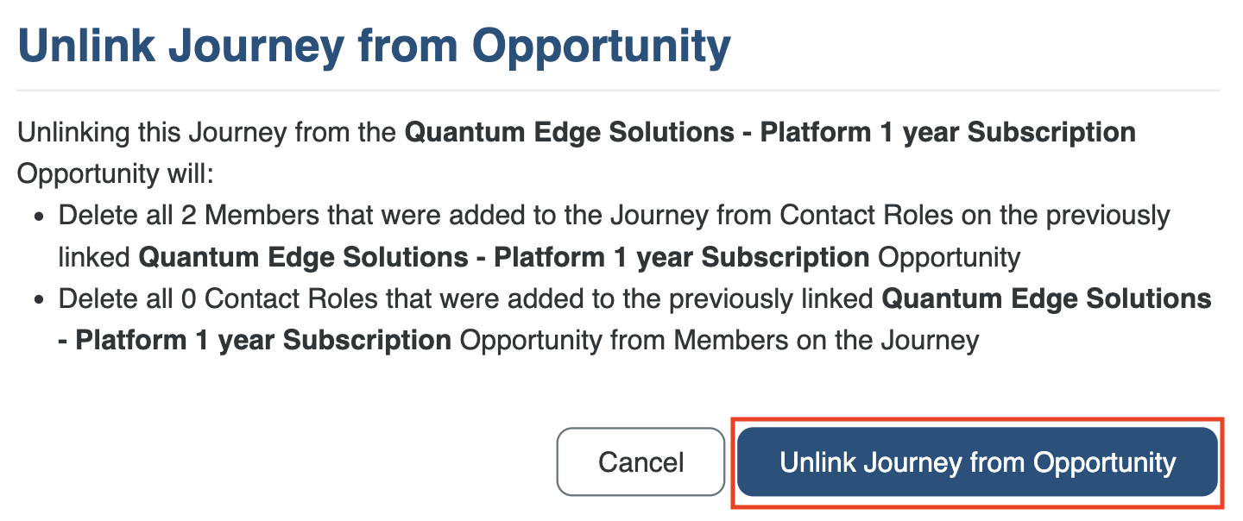Click the word "Opportunity" ending first bullet
This screenshot has width=1243, height=521.
[x=949, y=257]
